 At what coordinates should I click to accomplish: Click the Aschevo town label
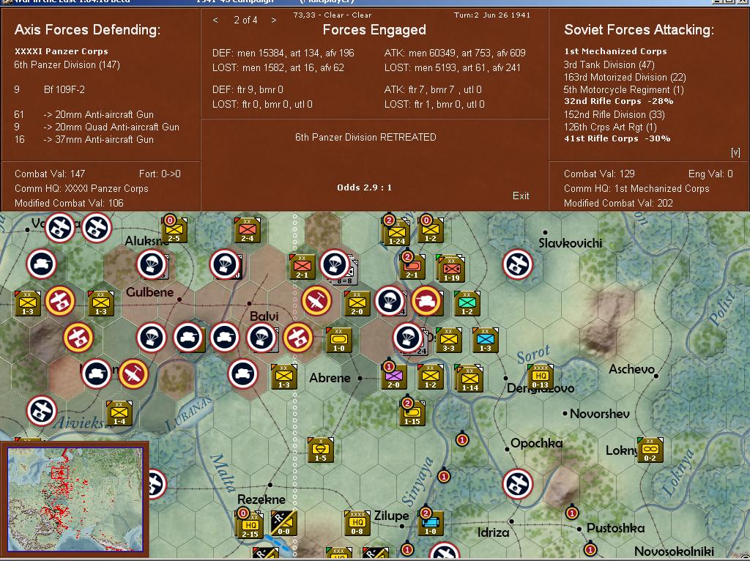pyautogui.click(x=631, y=369)
